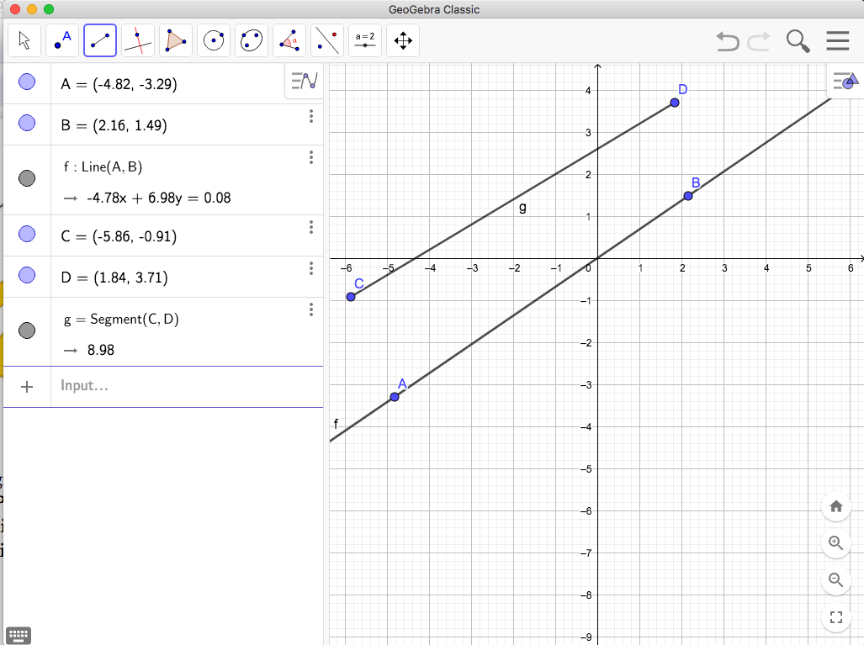Select the Line tool
Screen dimensions: 864x645
pos(99,40)
